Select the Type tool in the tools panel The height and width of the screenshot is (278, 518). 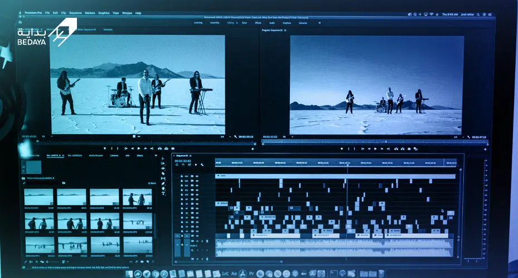click(x=163, y=193)
